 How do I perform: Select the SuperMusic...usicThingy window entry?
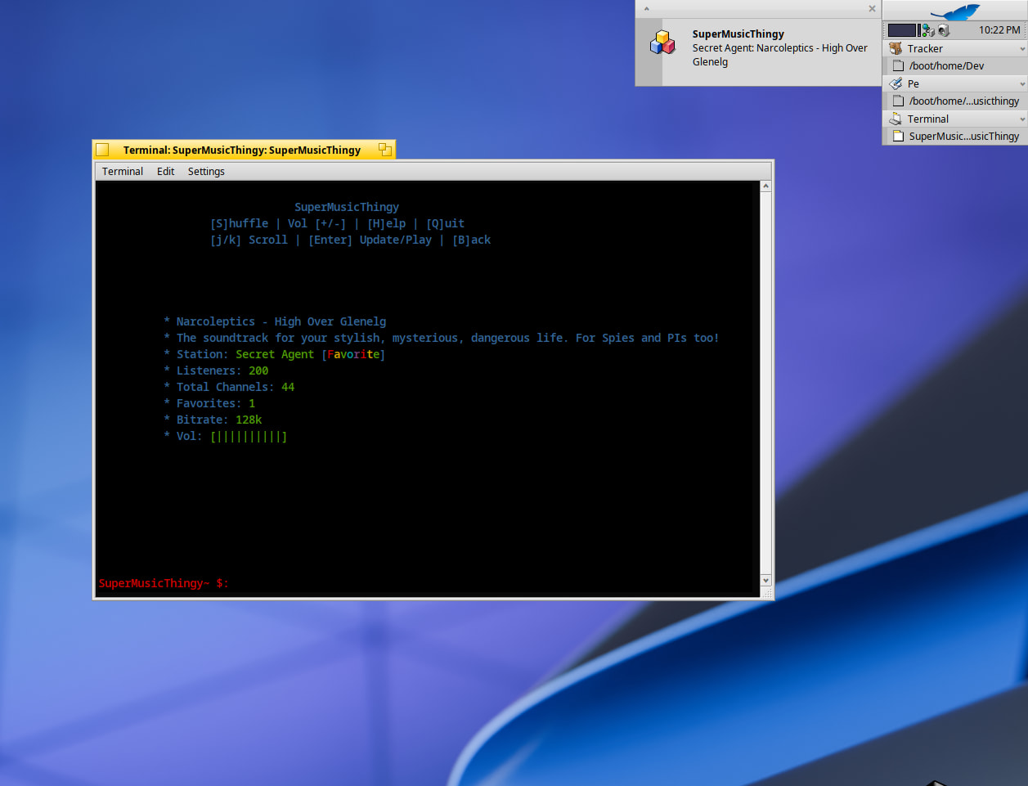pos(963,137)
